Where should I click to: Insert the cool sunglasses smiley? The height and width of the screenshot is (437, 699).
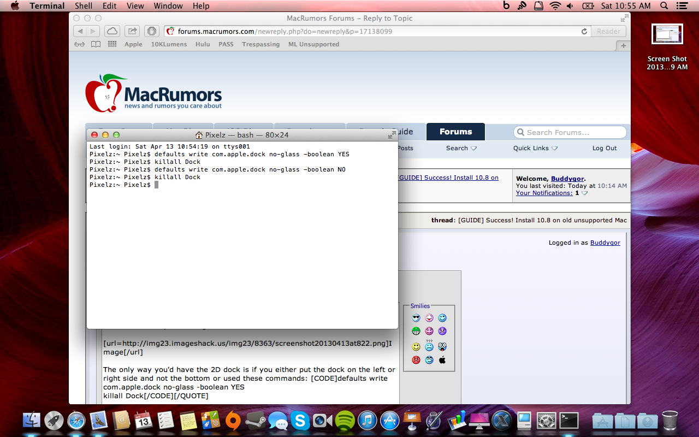coord(416,318)
